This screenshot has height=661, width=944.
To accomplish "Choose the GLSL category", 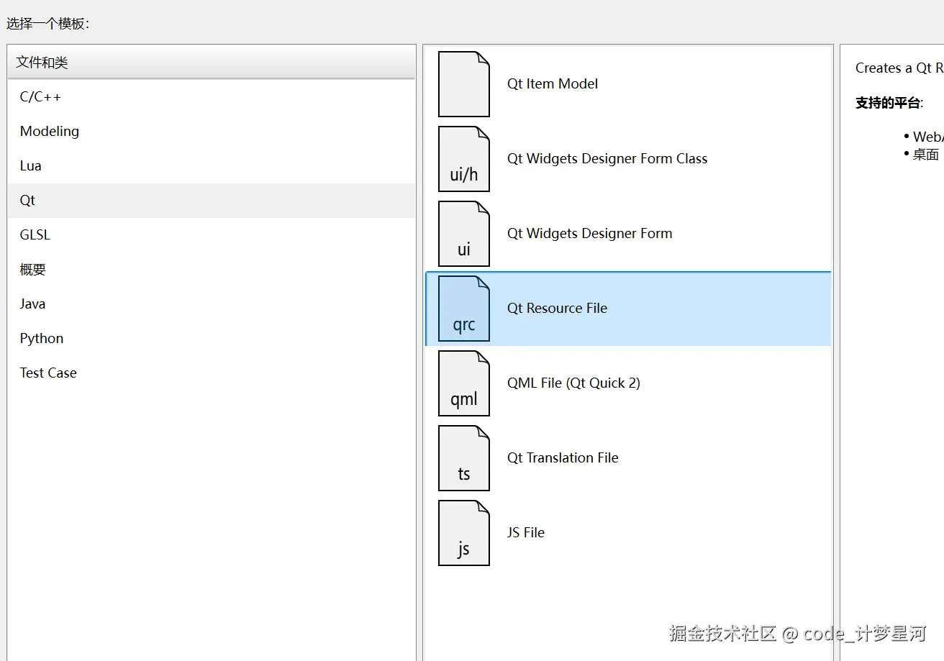I will point(212,235).
